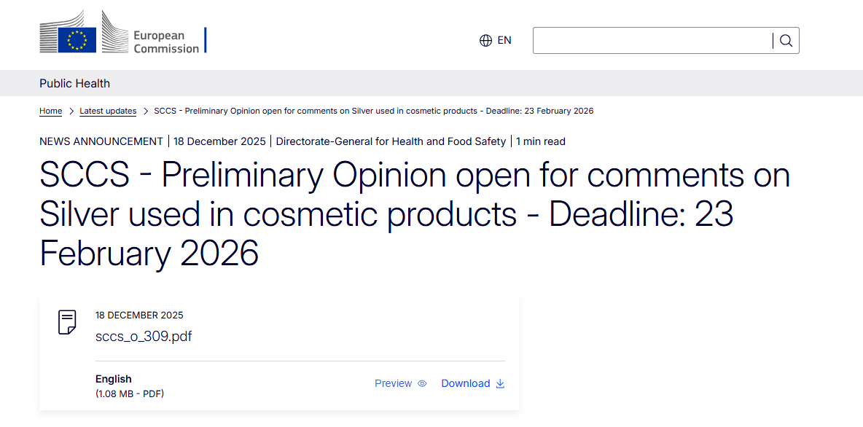The image size is (863, 427).
Task: Download the sccs_o_309.pdf file
Action: (466, 384)
